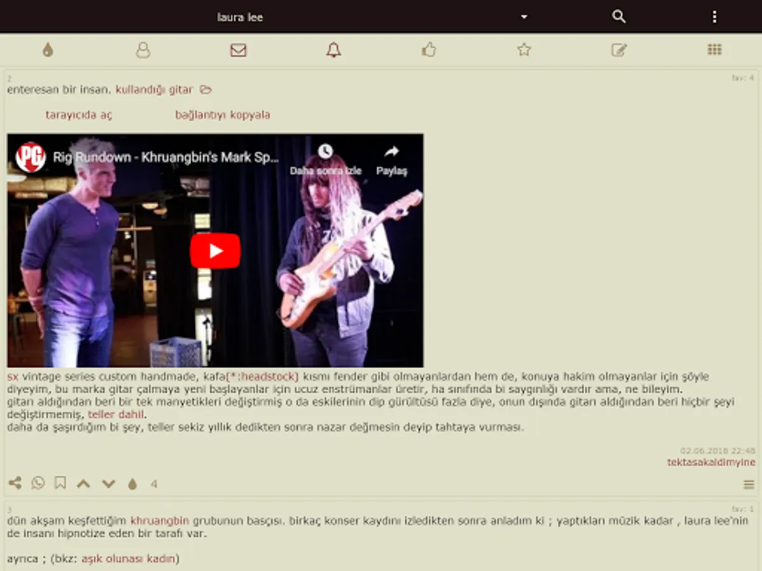
Task: Click 'tarayıcıda aç' link
Action: 79,115
